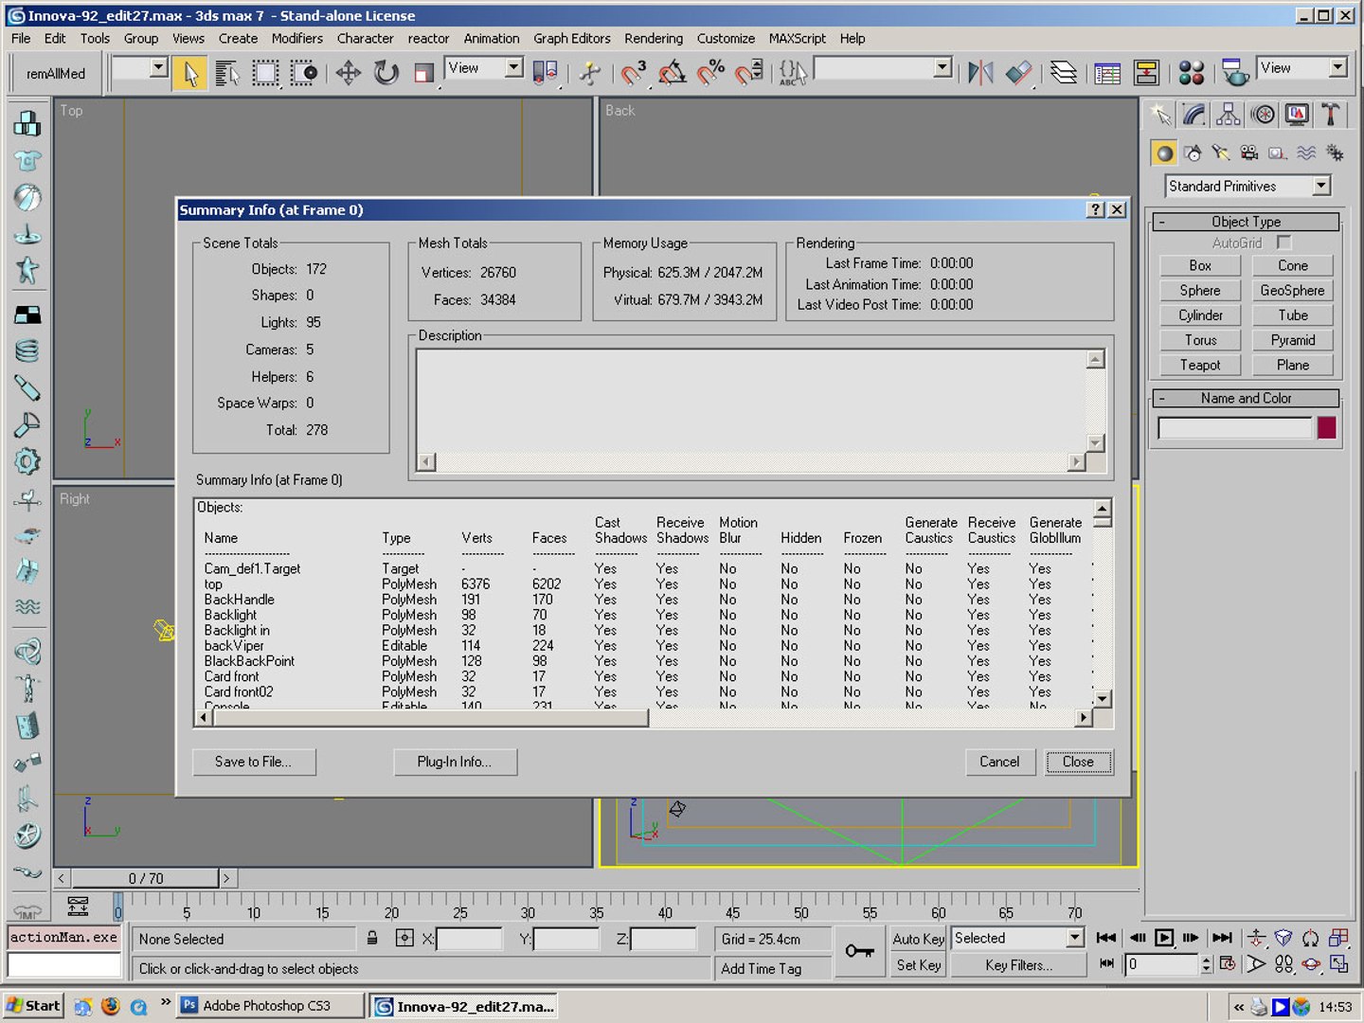This screenshot has height=1023, width=1364.
Task: Click the Play Animation button
Action: pyautogui.click(x=1164, y=938)
